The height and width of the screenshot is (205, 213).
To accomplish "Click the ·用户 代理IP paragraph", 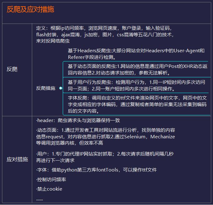I will pyautogui.click(x=105, y=157).
